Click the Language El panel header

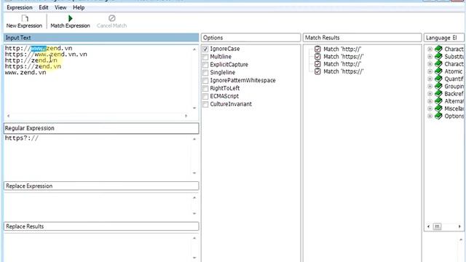443,38
